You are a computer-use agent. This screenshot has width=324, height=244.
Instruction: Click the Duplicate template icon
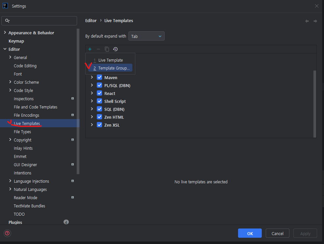107,49
